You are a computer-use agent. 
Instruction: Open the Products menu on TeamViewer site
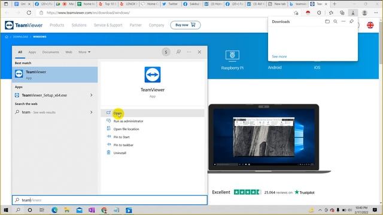tap(57, 25)
